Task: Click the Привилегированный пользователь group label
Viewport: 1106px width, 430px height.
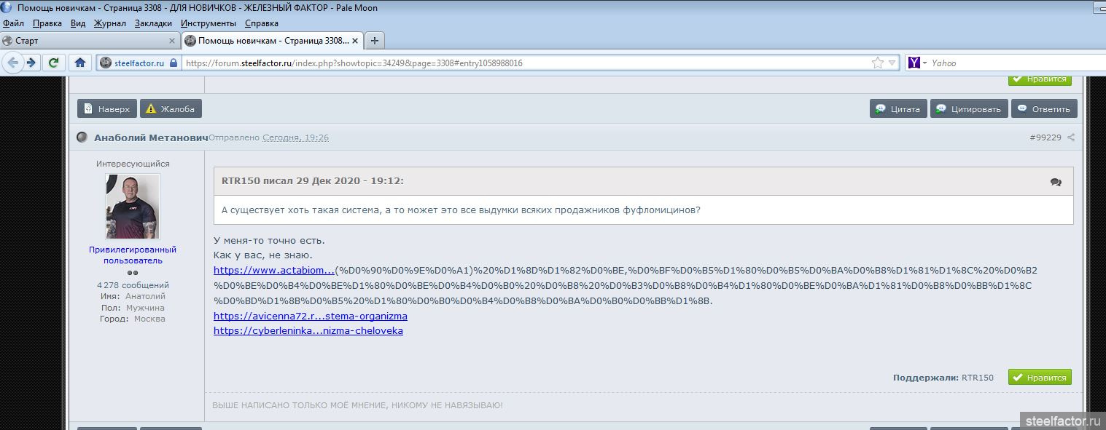Action: [133, 255]
